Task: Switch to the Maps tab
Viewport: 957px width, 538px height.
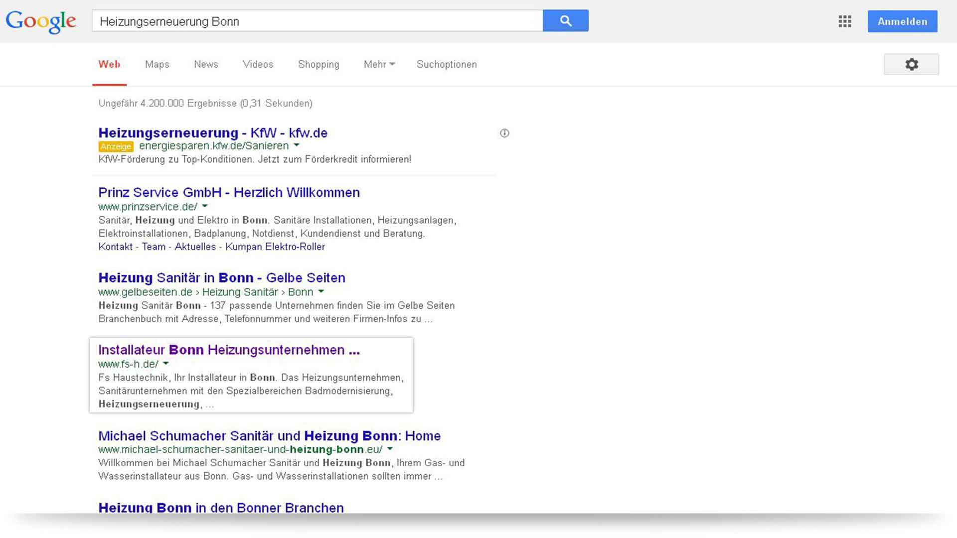Action: coord(157,64)
